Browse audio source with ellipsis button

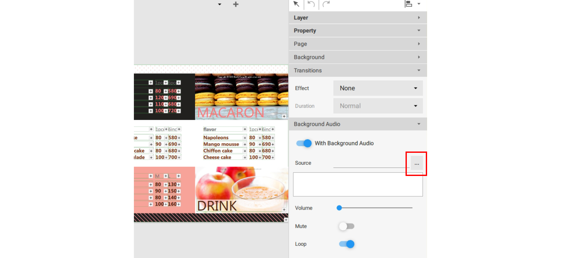(x=416, y=164)
